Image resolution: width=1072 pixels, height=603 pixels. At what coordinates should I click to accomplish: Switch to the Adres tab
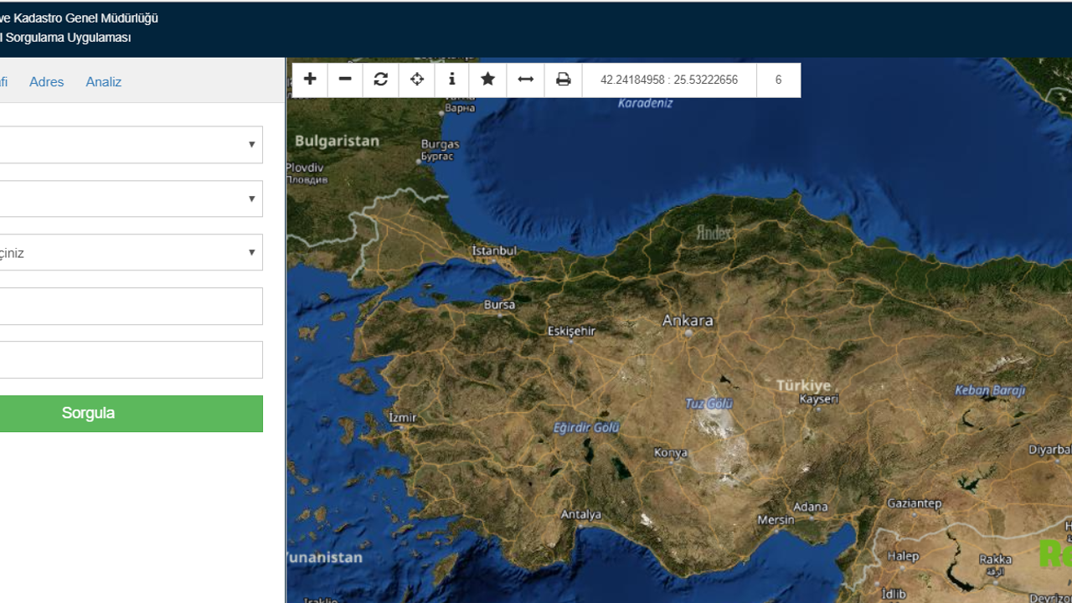(47, 81)
